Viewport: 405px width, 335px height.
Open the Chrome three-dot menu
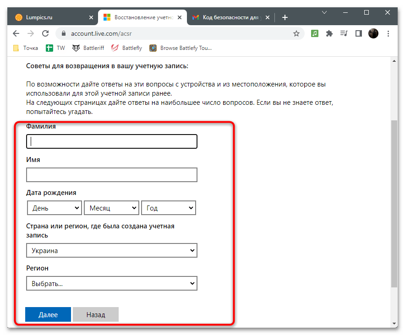388,33
